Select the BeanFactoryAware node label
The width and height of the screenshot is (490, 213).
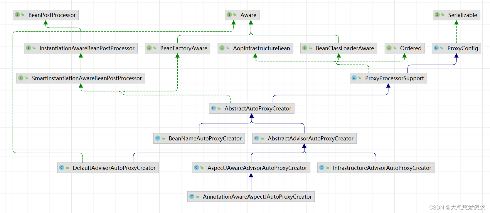coord(184,48)
